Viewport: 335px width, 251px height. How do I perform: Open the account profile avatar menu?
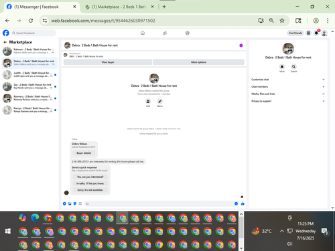[x=324, y=33]
